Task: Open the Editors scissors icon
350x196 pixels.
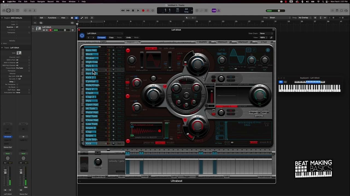Action: tap(35, 11)
